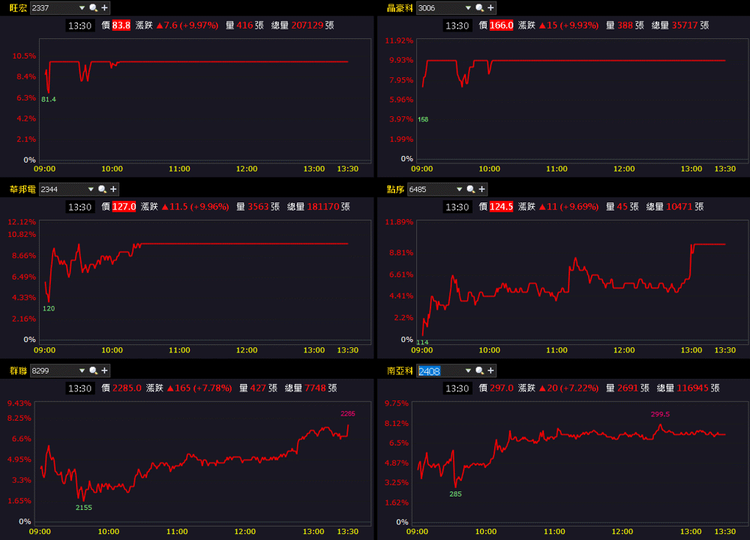750x540 pixels.
Task: Click the 南亞科 stock name label
Action: tap(400, 370)
